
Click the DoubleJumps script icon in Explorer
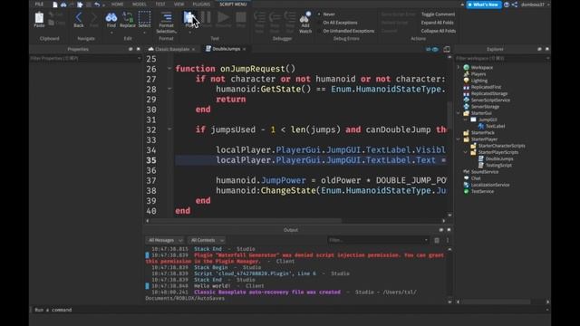(x=481, y=158)
